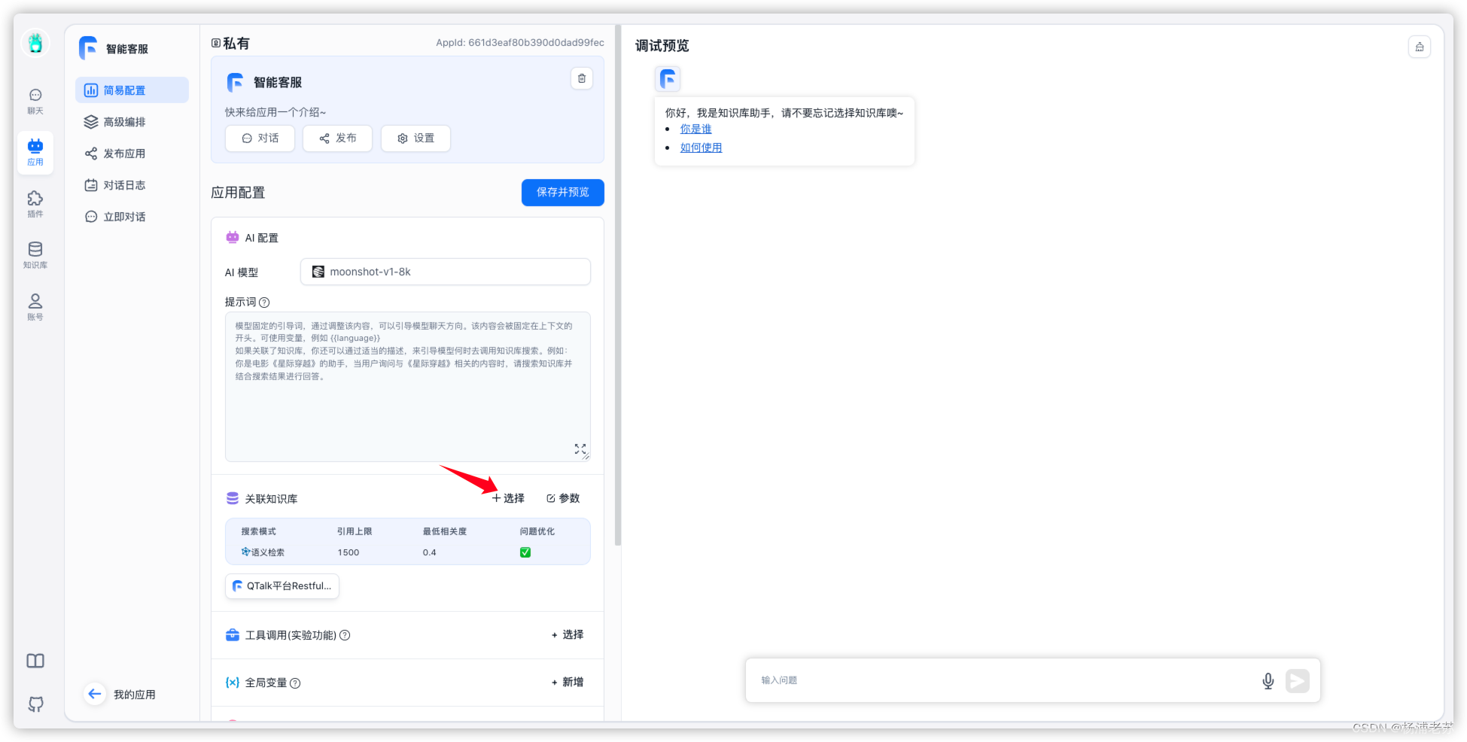Click the AppId text at the top
Image resolution: width=1467 pixels, height=742 pixels.
click(520, 43)
